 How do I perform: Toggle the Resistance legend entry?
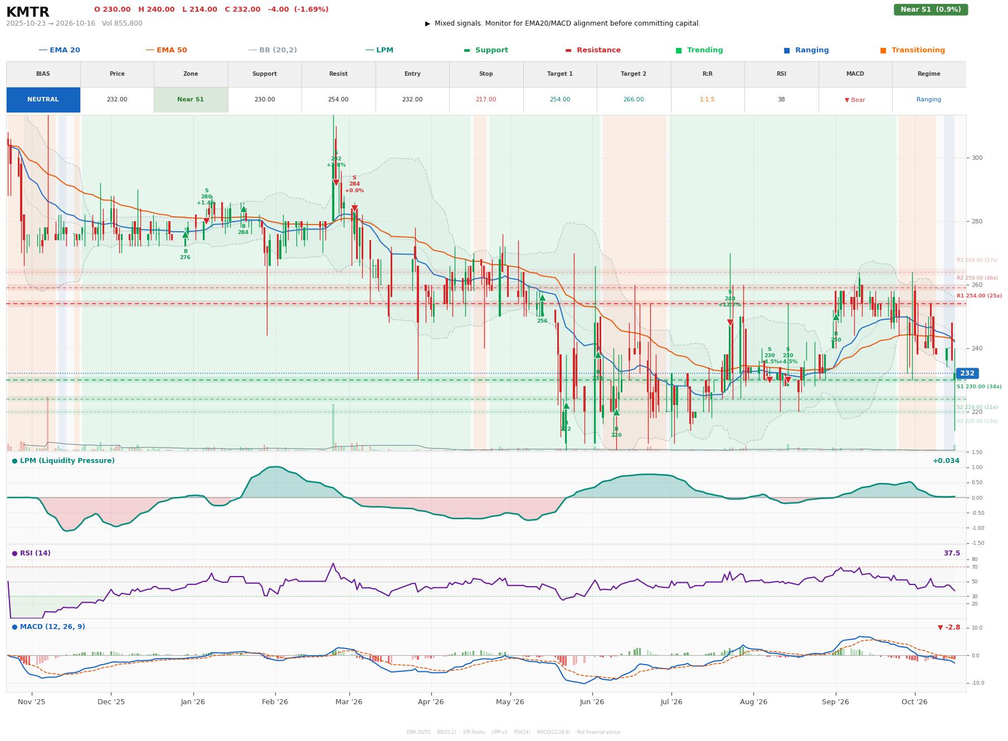click(593, 50)
